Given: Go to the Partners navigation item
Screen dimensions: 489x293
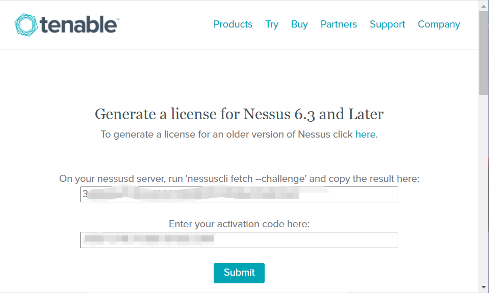Looking at the screenshot, I should click(x=339, y=24).
